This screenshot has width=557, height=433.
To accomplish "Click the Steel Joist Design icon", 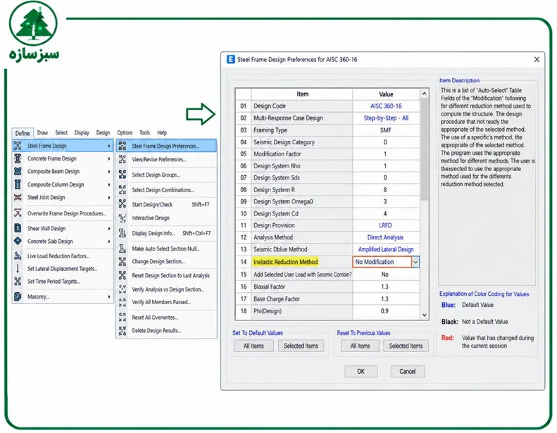I will (x=18, y=197).
